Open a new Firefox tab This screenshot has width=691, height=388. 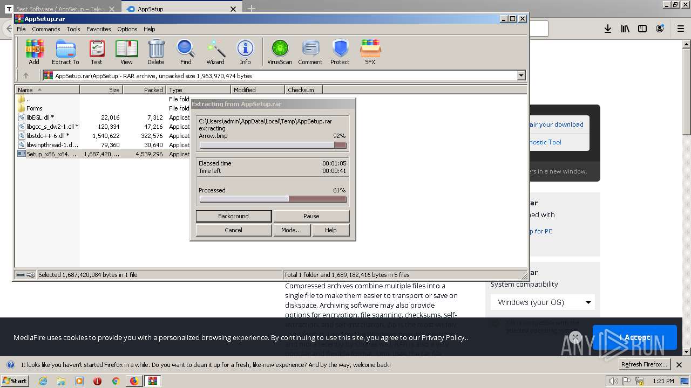click(x=252, y=9)
